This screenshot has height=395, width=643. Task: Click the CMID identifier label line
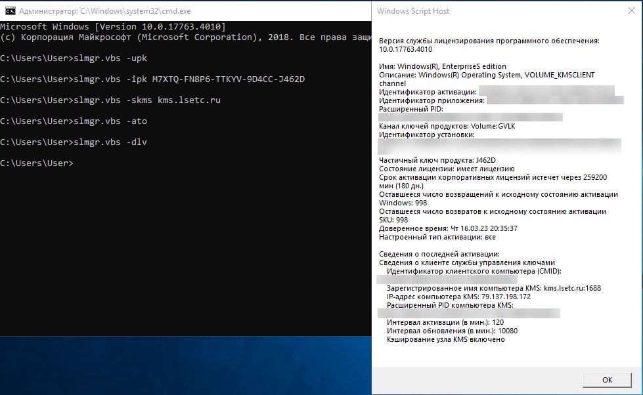pyautogui.click(x=474, y=271)
